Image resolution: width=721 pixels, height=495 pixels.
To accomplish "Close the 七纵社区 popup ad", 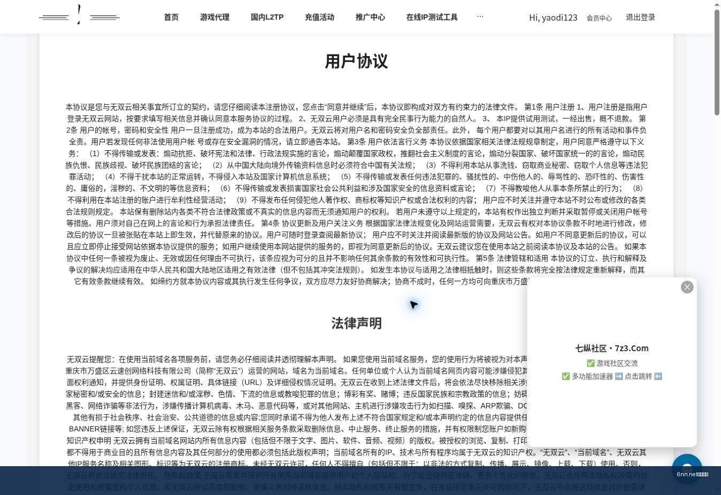I will (687, 287).
